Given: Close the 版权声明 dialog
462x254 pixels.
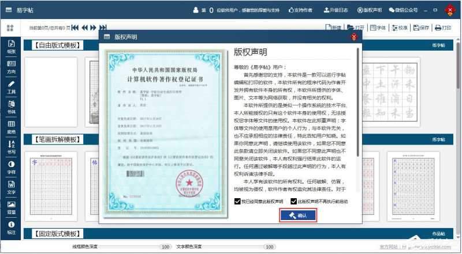Looking at the screenshot, I should point(354,37).
